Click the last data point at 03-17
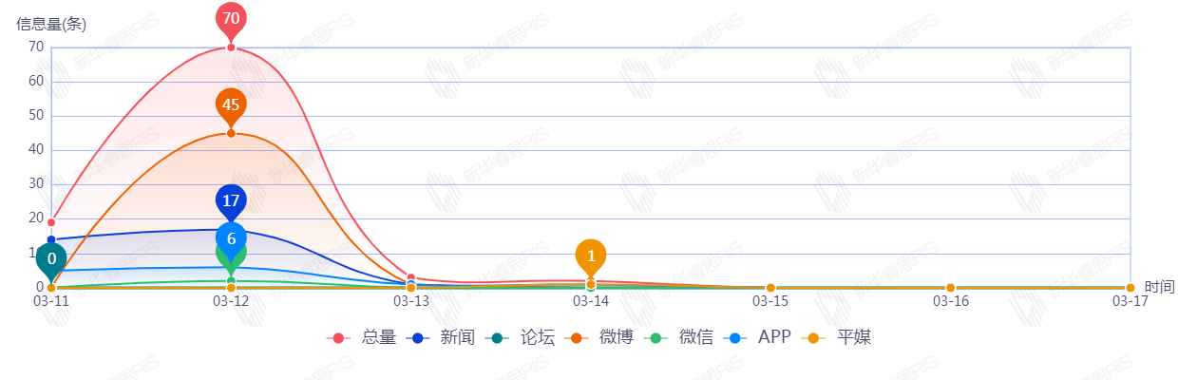Viewport: 1197px width, 380px height. pos(1130,288)
